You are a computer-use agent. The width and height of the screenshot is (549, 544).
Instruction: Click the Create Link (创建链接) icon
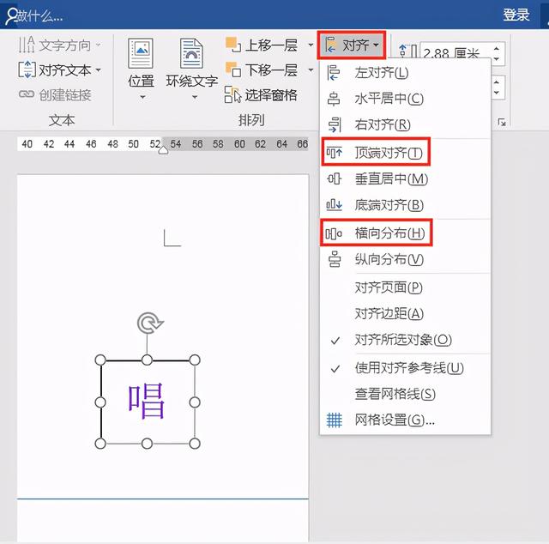[x=27, y=94]
